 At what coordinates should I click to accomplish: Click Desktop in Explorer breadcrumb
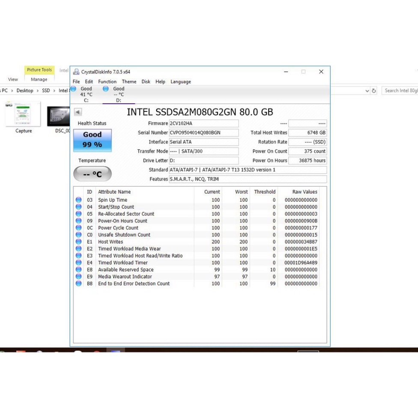tap(25, 91)
